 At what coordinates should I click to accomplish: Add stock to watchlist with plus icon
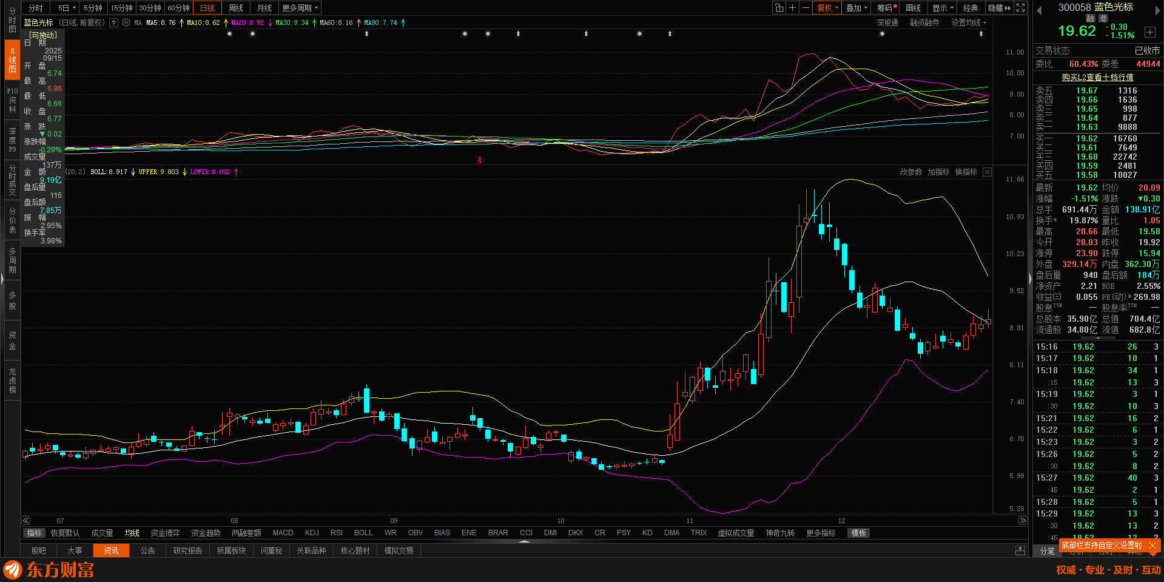(1149, 32)
